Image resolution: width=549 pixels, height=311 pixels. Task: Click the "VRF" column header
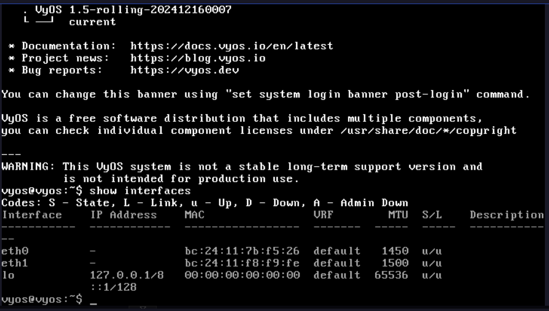[323, 215]
